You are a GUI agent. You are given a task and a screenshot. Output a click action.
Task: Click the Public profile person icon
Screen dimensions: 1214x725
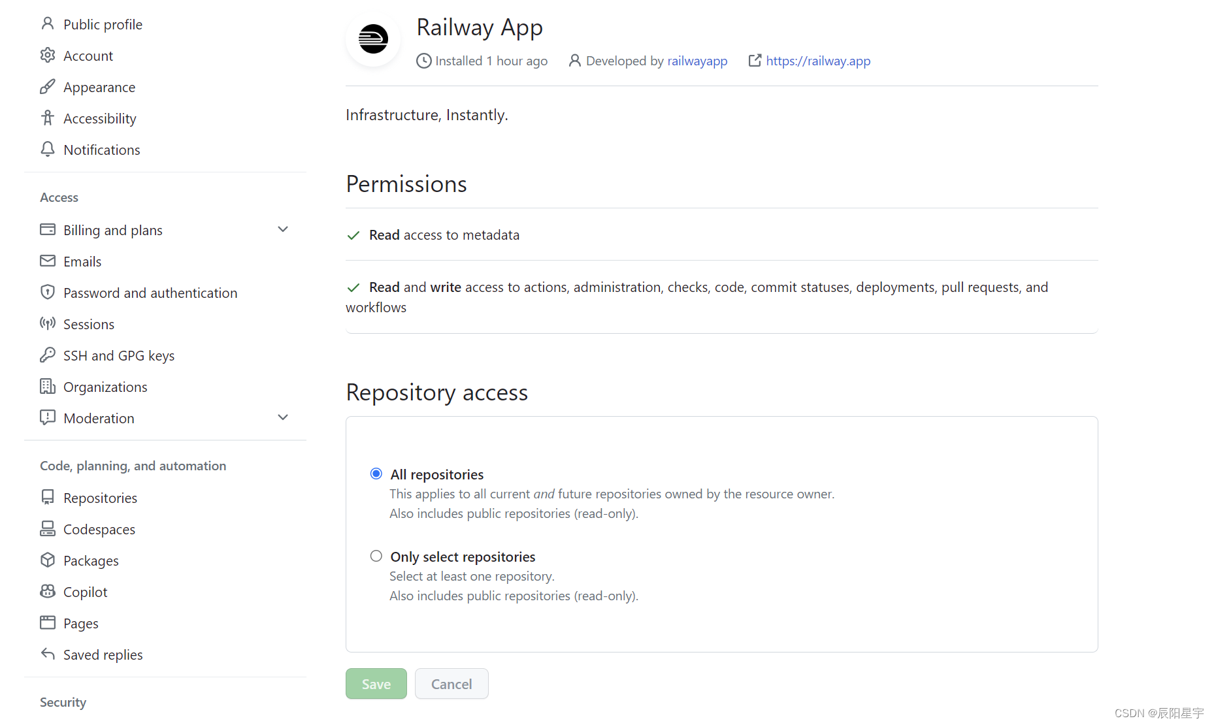(48, 24)
